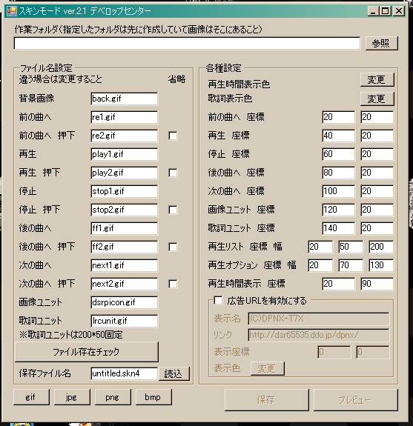Click the 作業フォルダ path input field

tap(187, 44)
